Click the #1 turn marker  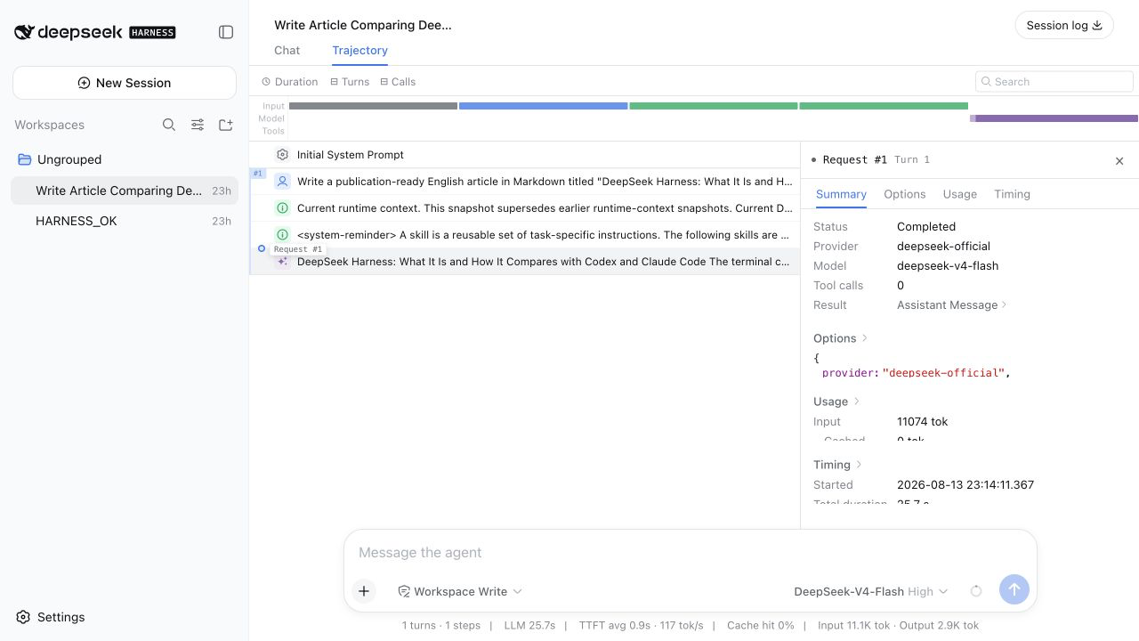(258, 174)
